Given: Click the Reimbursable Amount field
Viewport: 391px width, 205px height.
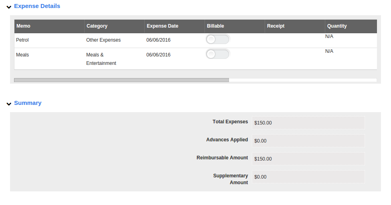Looking at the screenshot, I should coord(308,159).
